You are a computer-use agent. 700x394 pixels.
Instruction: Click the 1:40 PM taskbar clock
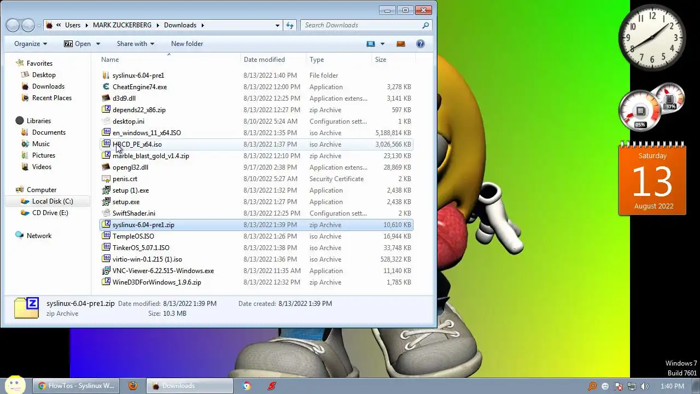pos(672,386)
